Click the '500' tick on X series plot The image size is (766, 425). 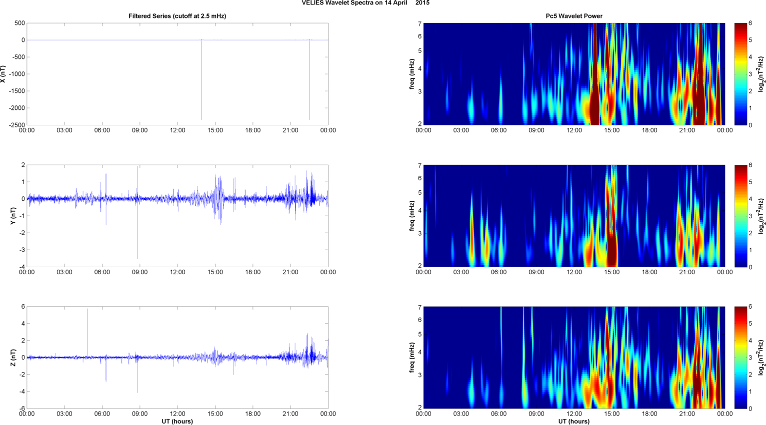tap(20, 23)
